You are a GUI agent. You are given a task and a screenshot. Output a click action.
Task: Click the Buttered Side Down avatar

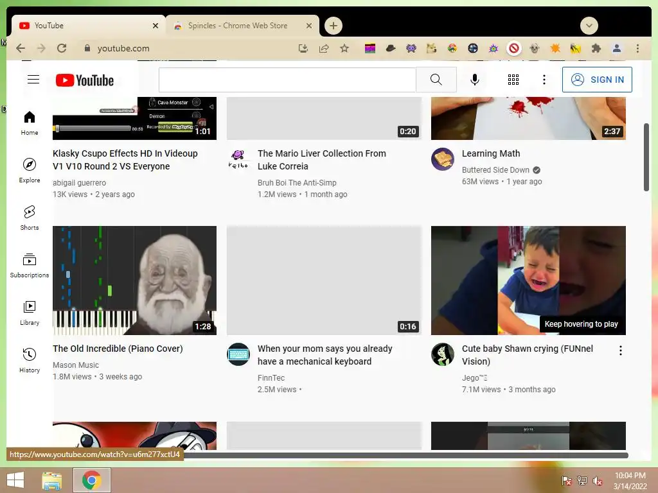click(443, 159)
